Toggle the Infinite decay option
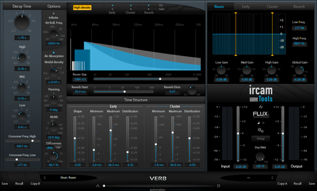This screenshot has width=317, height=191. point(54,14)
